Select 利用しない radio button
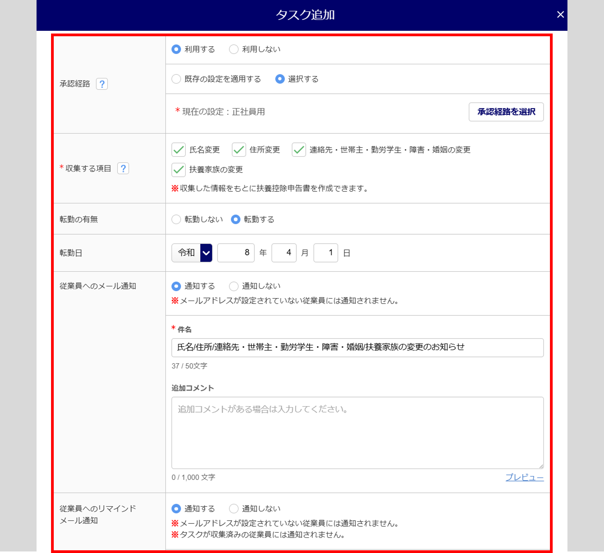Viewport: 604px width, 553px height. point(234,49)
